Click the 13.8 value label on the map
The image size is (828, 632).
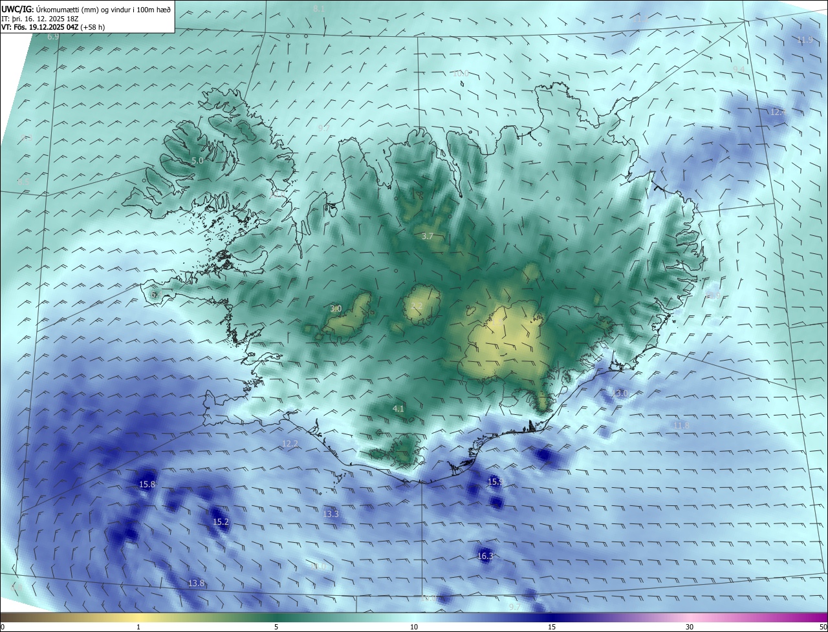pyautogui.click(x=196, y=583)
